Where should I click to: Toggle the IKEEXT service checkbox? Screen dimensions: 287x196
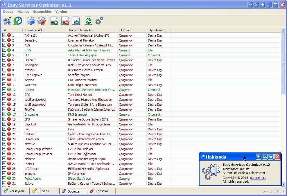coord(4,163)
